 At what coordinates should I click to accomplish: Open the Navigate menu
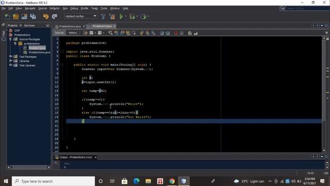click(x=30, y=8)
